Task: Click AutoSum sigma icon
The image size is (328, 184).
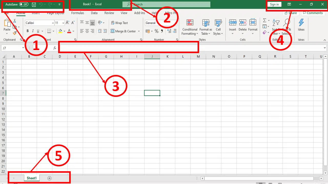Action: tap(265, 20)
